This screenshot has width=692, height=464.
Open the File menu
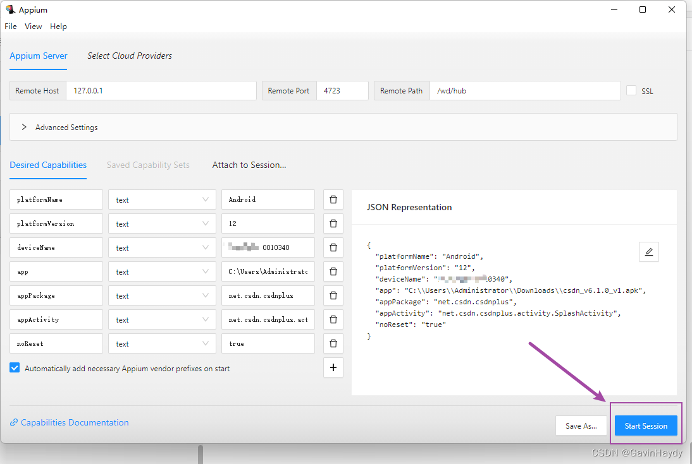pyautogui.click(x=11, y=27)
